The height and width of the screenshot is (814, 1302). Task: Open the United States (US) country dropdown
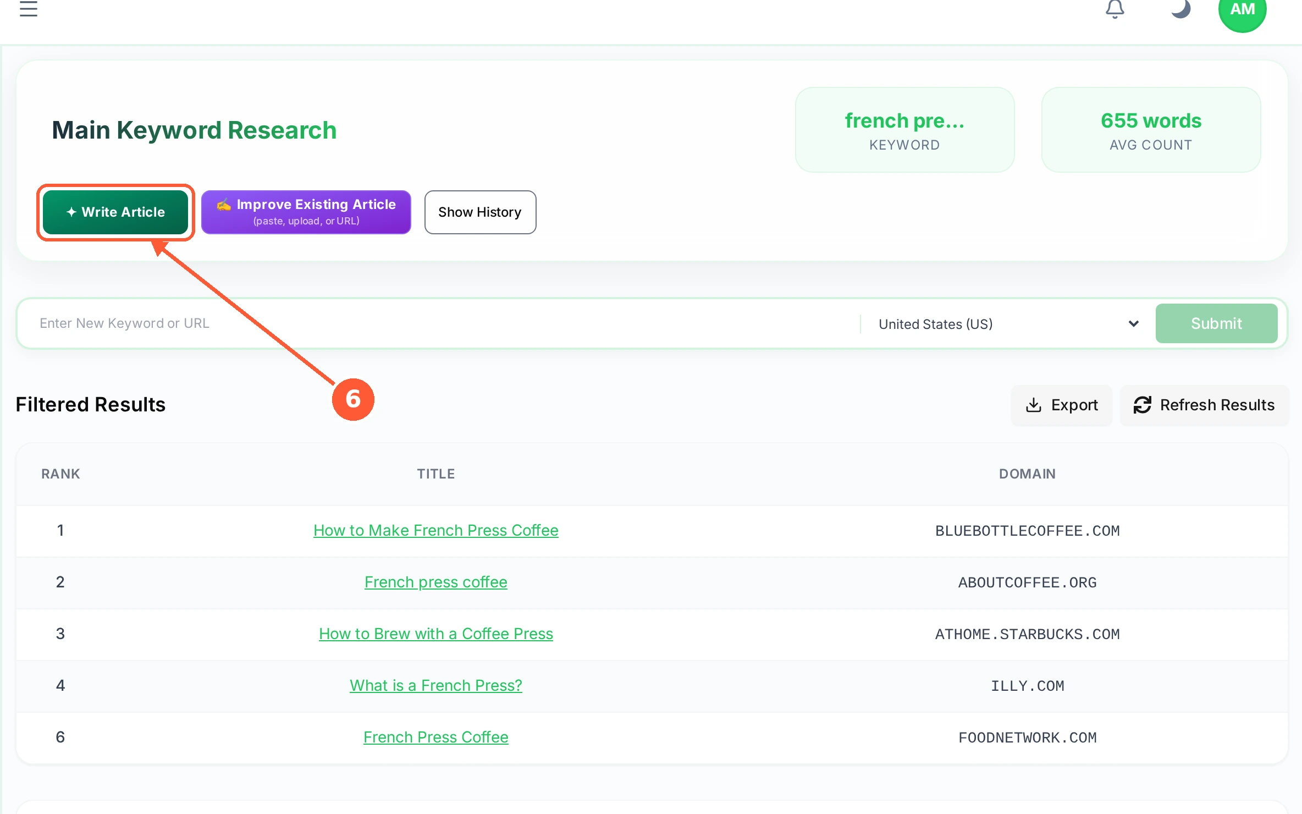coord(1008,324)
